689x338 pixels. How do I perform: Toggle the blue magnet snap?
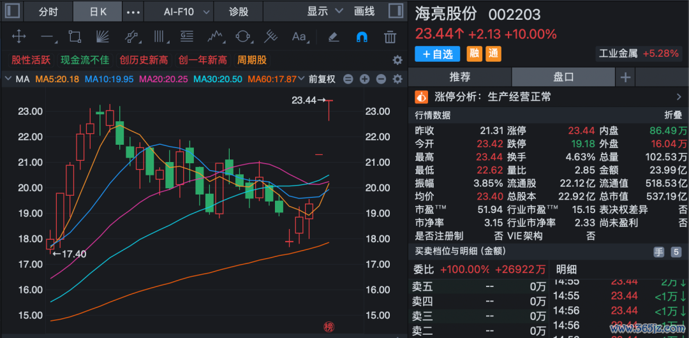point(362,37)
